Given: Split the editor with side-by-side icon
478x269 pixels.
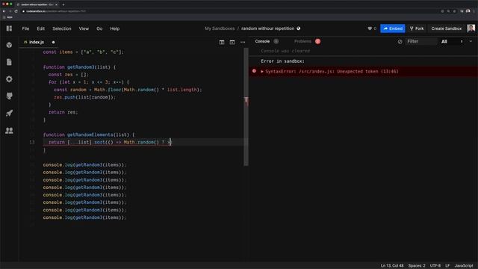Looking at the screenshot, I should (x=222, y=42).
